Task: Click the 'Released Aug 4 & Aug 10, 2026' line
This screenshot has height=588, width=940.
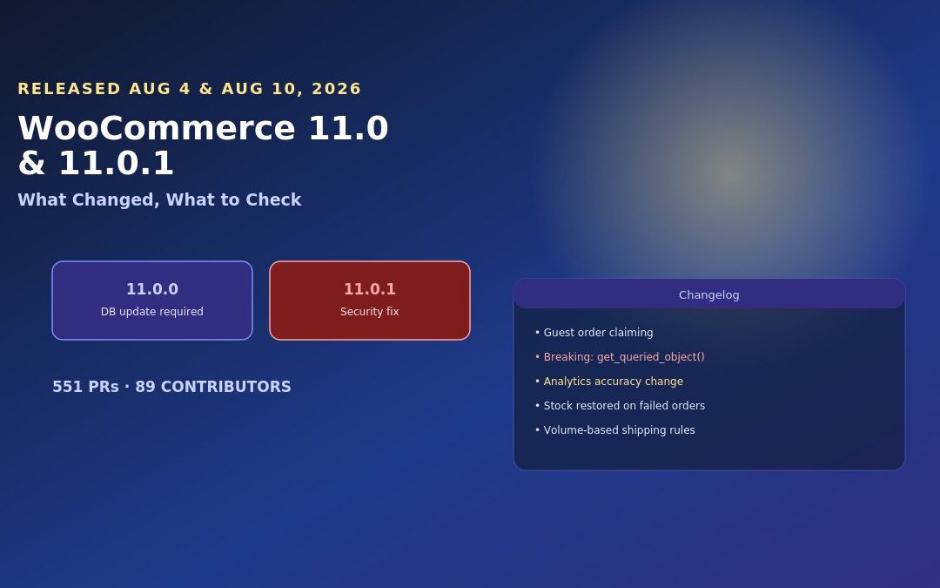Action: point(190,89)
